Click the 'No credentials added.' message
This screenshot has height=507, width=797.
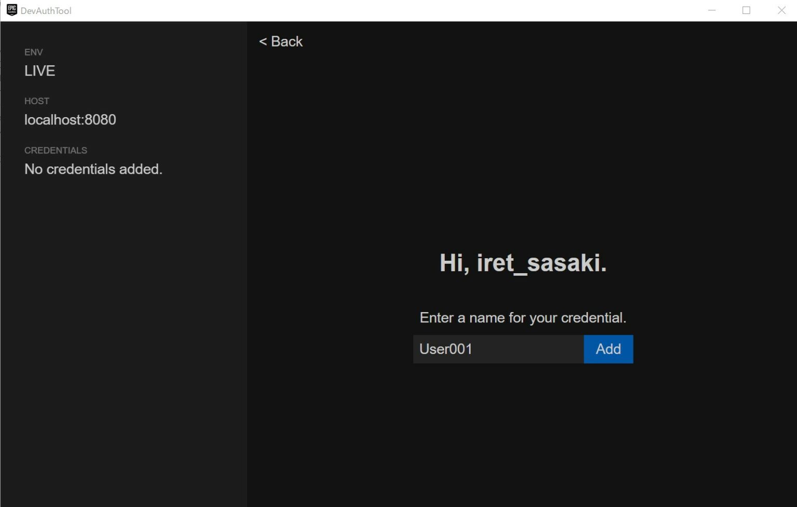point(93,169)
